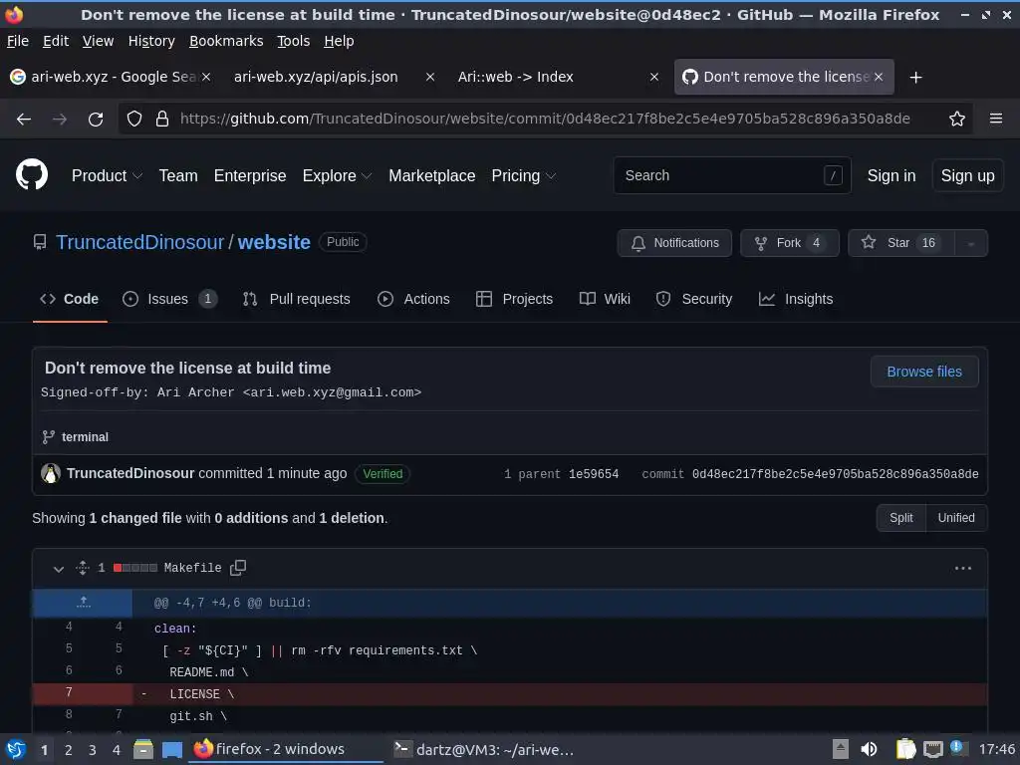Open parent commit 1e59654
Image resolution: width=1020 pixels, height=765 pixels.
point(594,474)
